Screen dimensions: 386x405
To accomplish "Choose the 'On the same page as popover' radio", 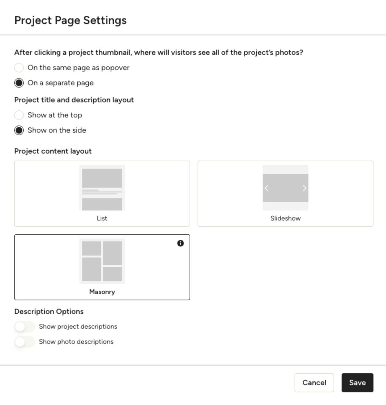I will (x=19, y=68).
